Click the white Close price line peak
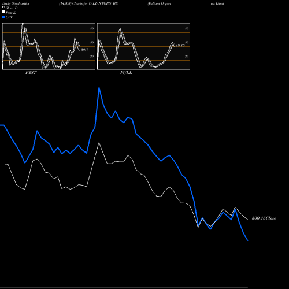This screenshot has height=289, width=289. click(99, 143)
